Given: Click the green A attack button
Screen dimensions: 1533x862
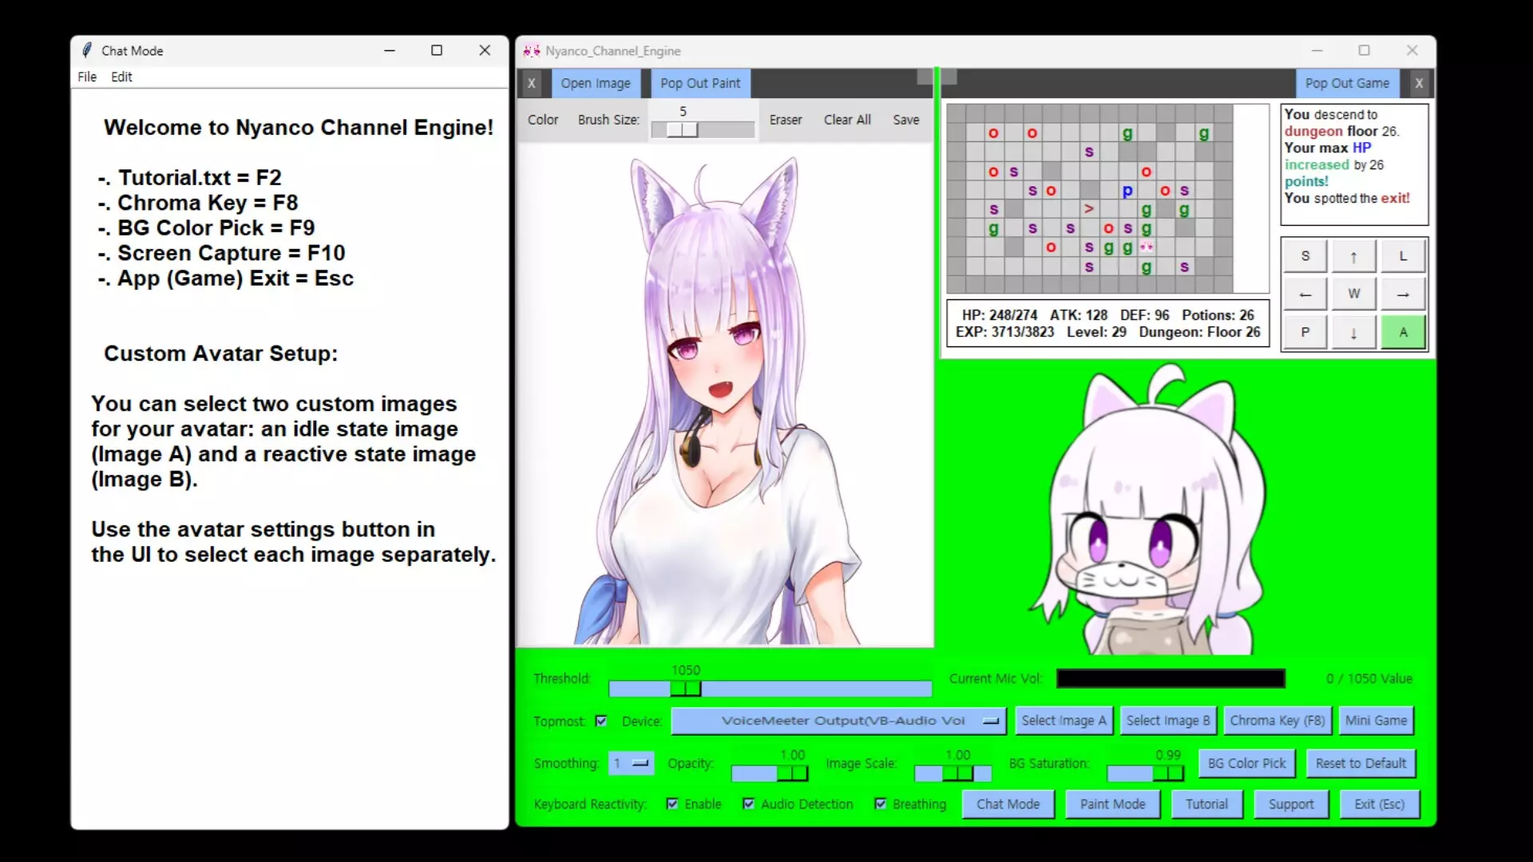Looking at the screenshot, I should coord(1403,331).
